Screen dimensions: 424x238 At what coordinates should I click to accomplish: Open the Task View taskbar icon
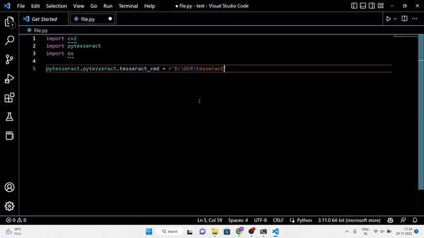[x=190, y=231]
